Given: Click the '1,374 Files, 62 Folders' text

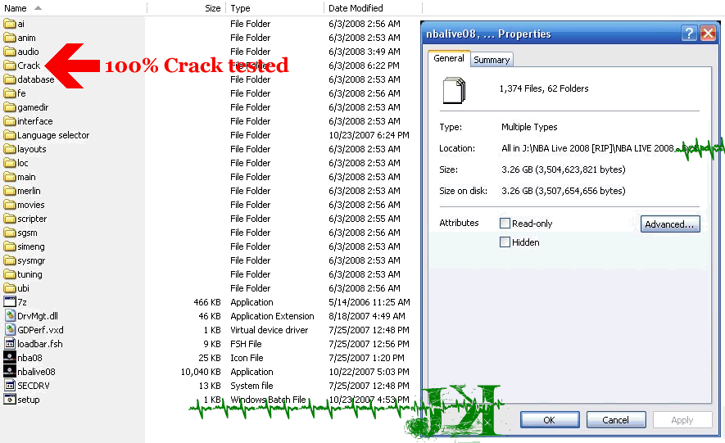Looking at the screenshot, I should point(544,88).
